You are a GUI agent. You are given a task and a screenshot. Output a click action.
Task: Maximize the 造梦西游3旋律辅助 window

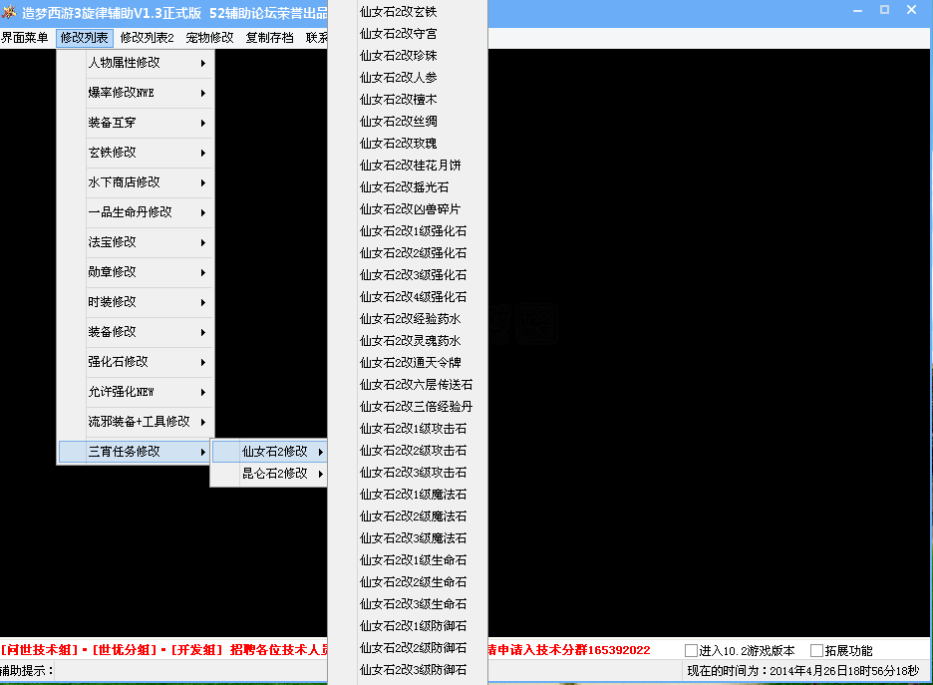[885, 10]
